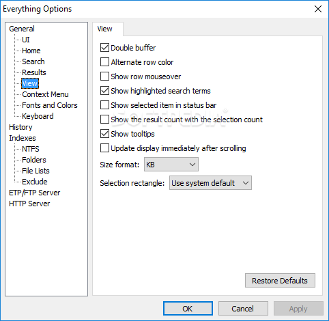Select General in the options tree
This screenshot has height=321, width=329.
pos(22,29)
